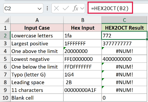Click cell containing ' 2B'

83,82
